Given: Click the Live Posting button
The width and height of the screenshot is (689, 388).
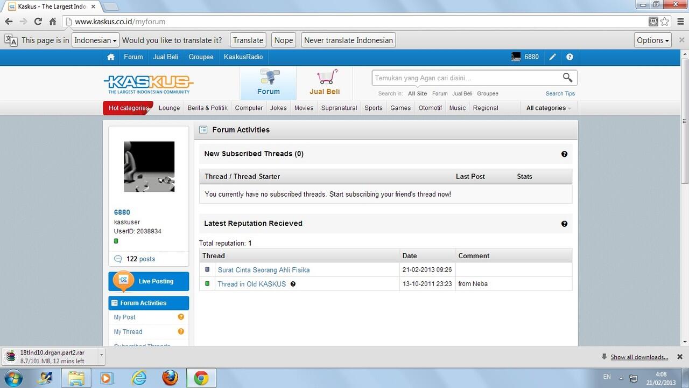Looking at the screenshot, I should coord(149,281).
